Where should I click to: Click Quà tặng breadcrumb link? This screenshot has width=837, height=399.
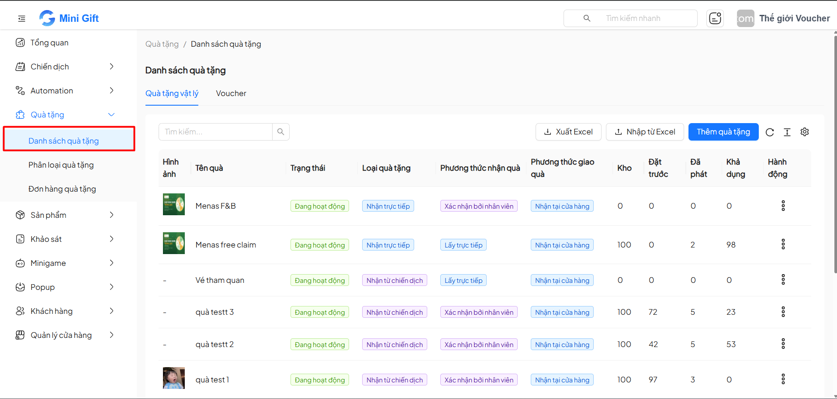tap(162, 44)
